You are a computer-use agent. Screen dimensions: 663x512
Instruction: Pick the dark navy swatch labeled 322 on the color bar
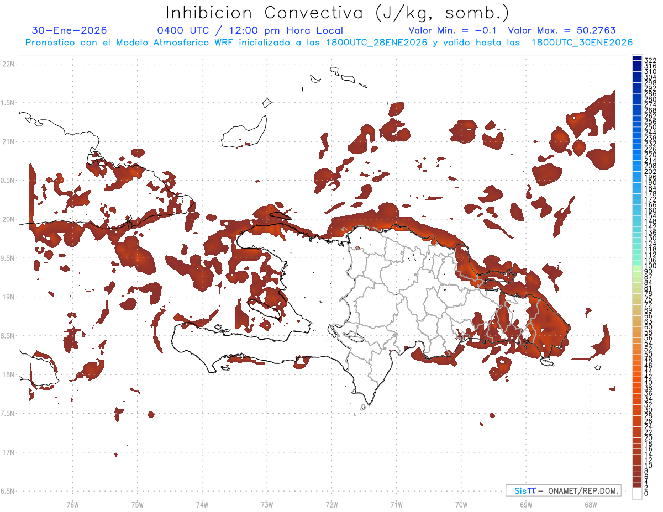pos(637,59)
